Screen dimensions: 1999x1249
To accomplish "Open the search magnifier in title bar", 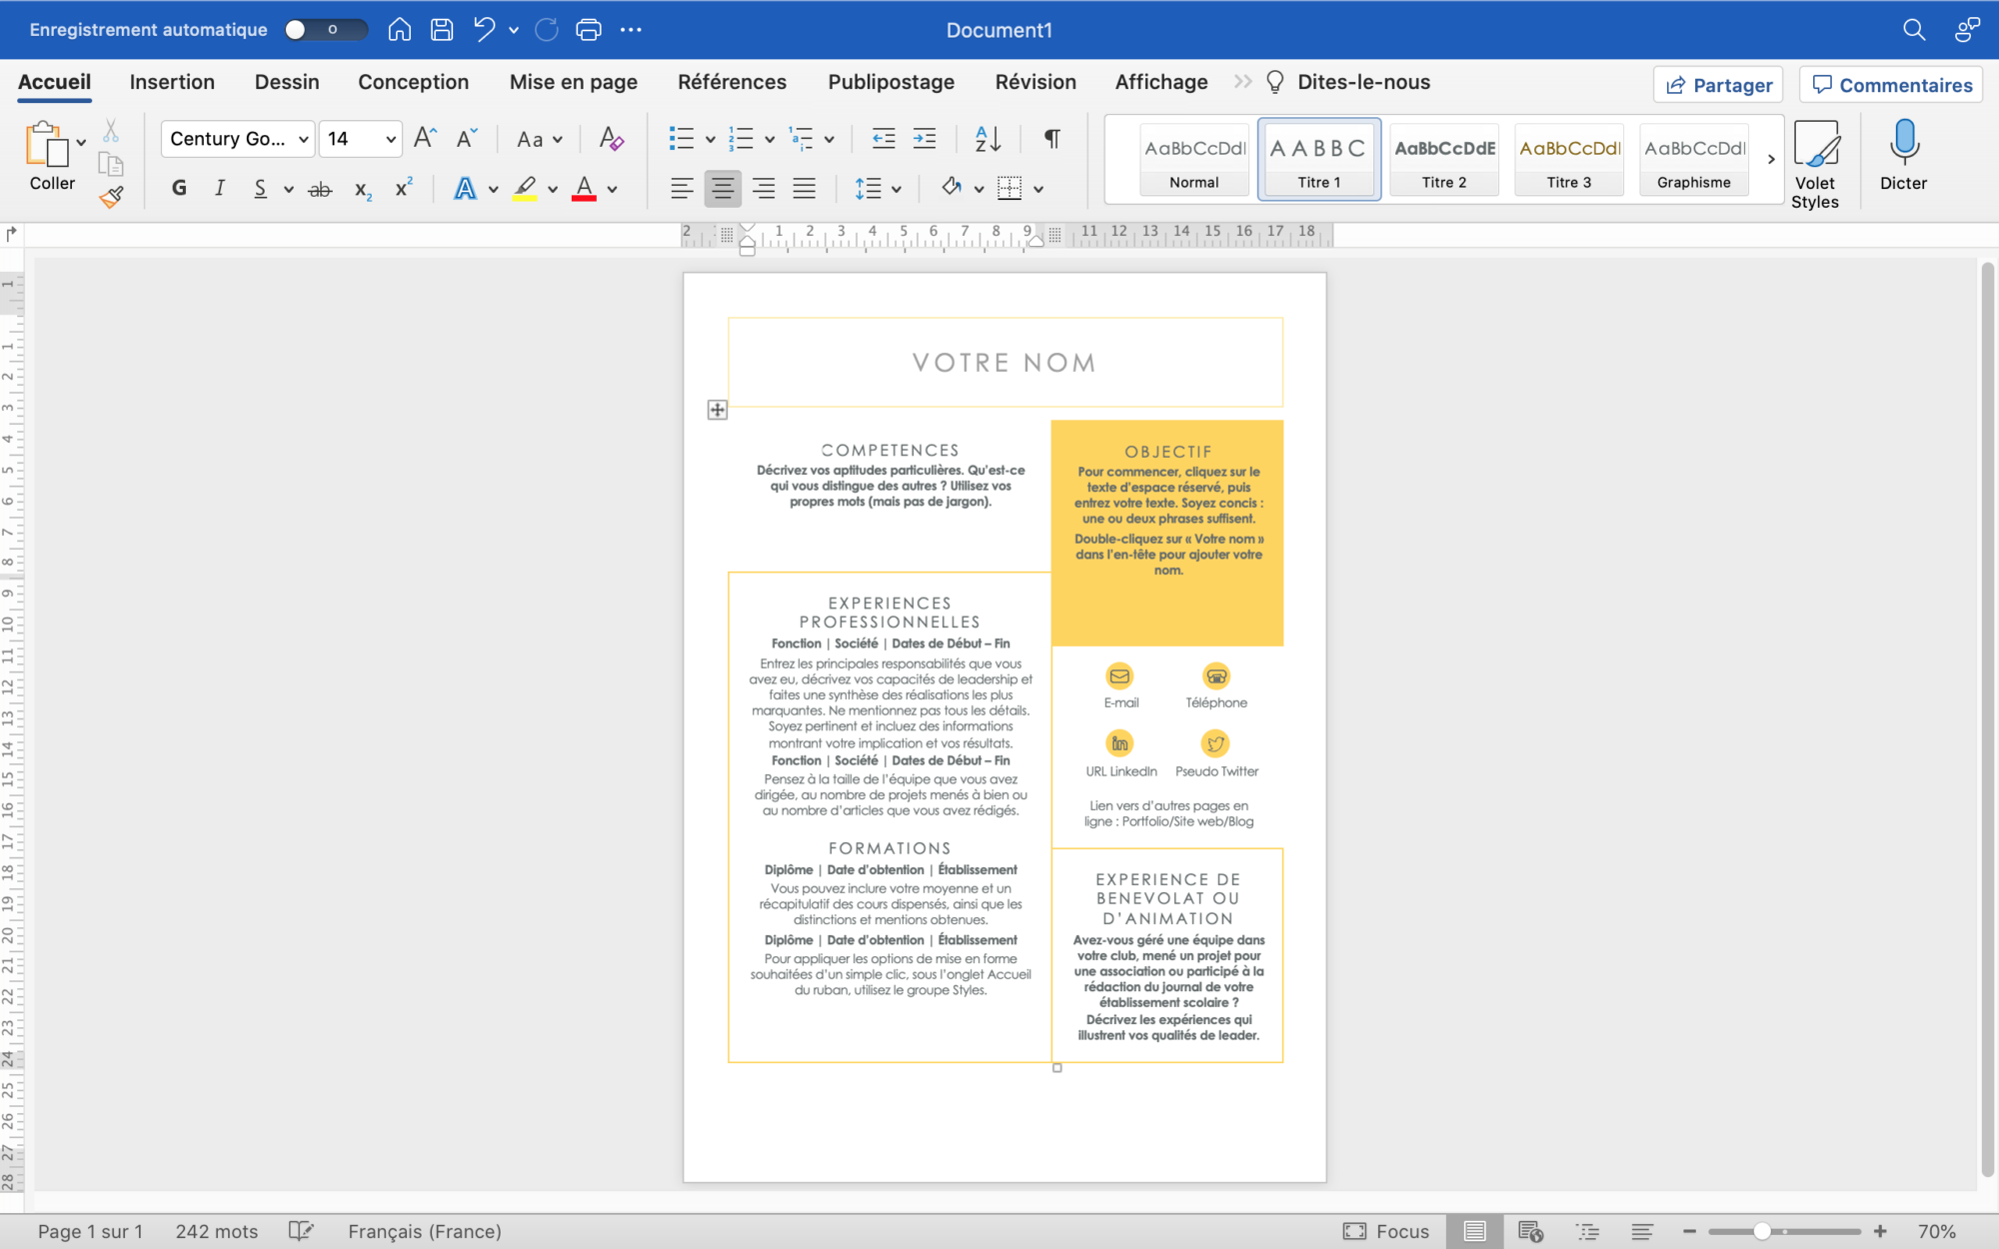I will 1914,30.
